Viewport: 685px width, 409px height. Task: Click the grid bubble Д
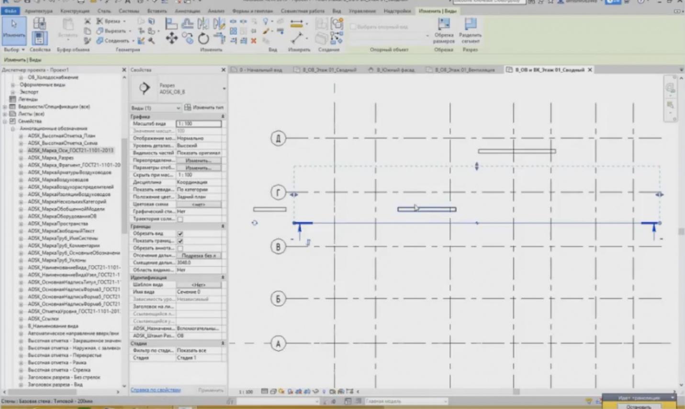tap(278, 139)
